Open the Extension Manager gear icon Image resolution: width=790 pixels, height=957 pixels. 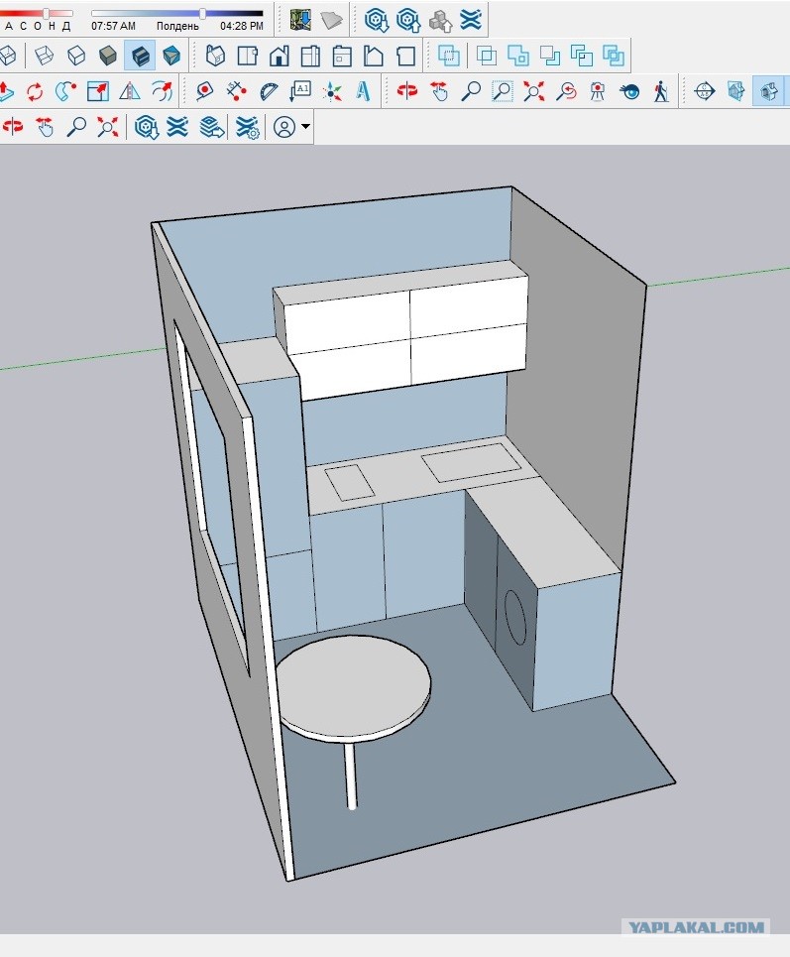[247, 128]
